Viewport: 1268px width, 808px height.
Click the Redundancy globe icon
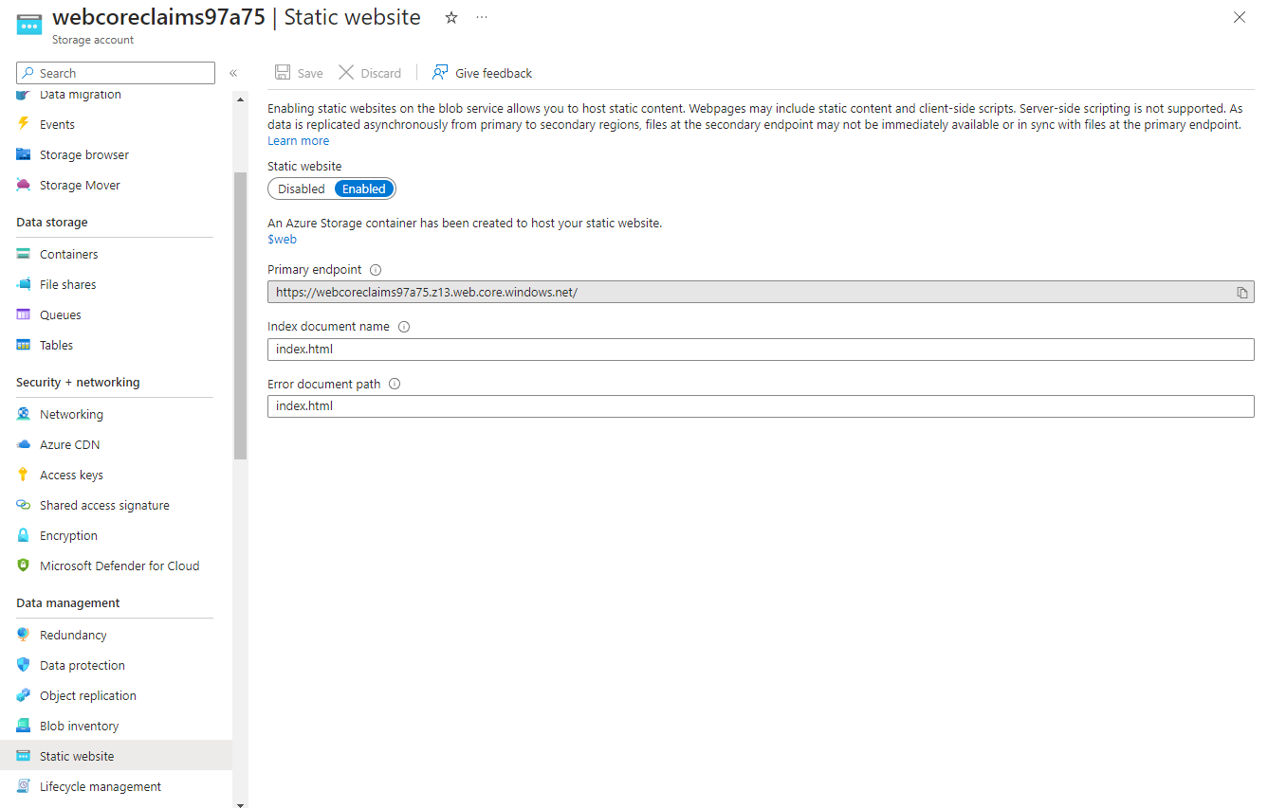pyautogui.click(x=24, y=635)
